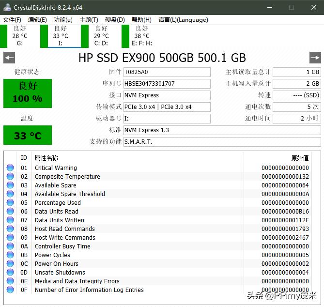
Task: Select the Data Units Written attribute name
Action: [x=59, y=220]
